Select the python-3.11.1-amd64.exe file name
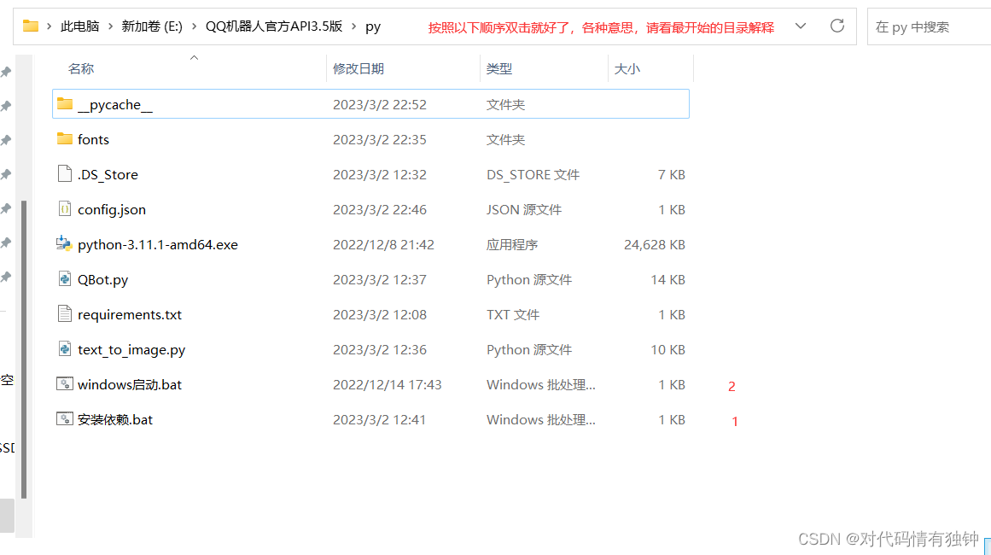Viewport: 991px width, 555px height. click(x=157, y=245)
